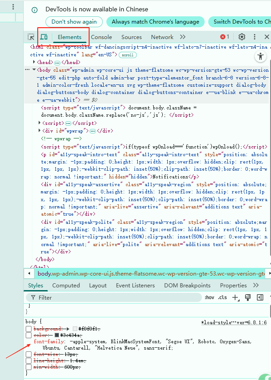This screenshot has width=271, height=380.
Task: Click the body selector in styles
Action: [31, 321]
